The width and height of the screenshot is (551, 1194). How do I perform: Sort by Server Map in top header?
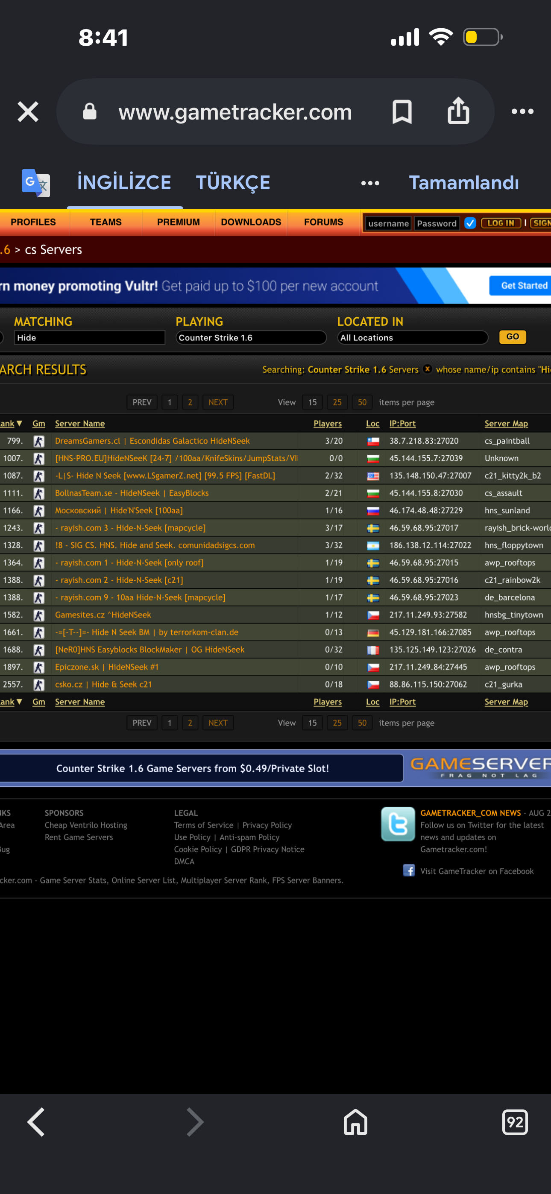[x=506, y=423]
